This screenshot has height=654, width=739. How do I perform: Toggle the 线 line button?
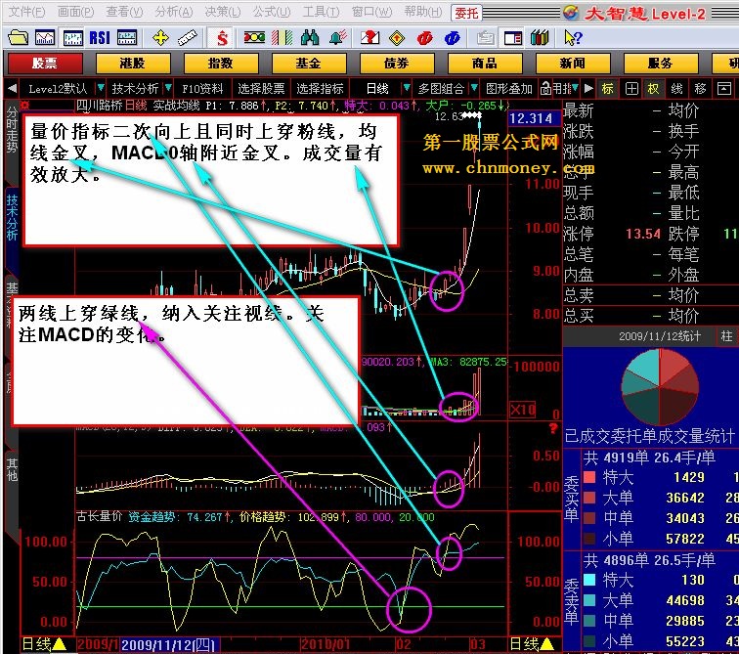click(676, 88)
